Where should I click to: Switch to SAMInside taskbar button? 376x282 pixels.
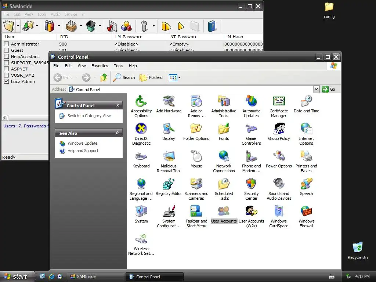click(x=96, y=276)
